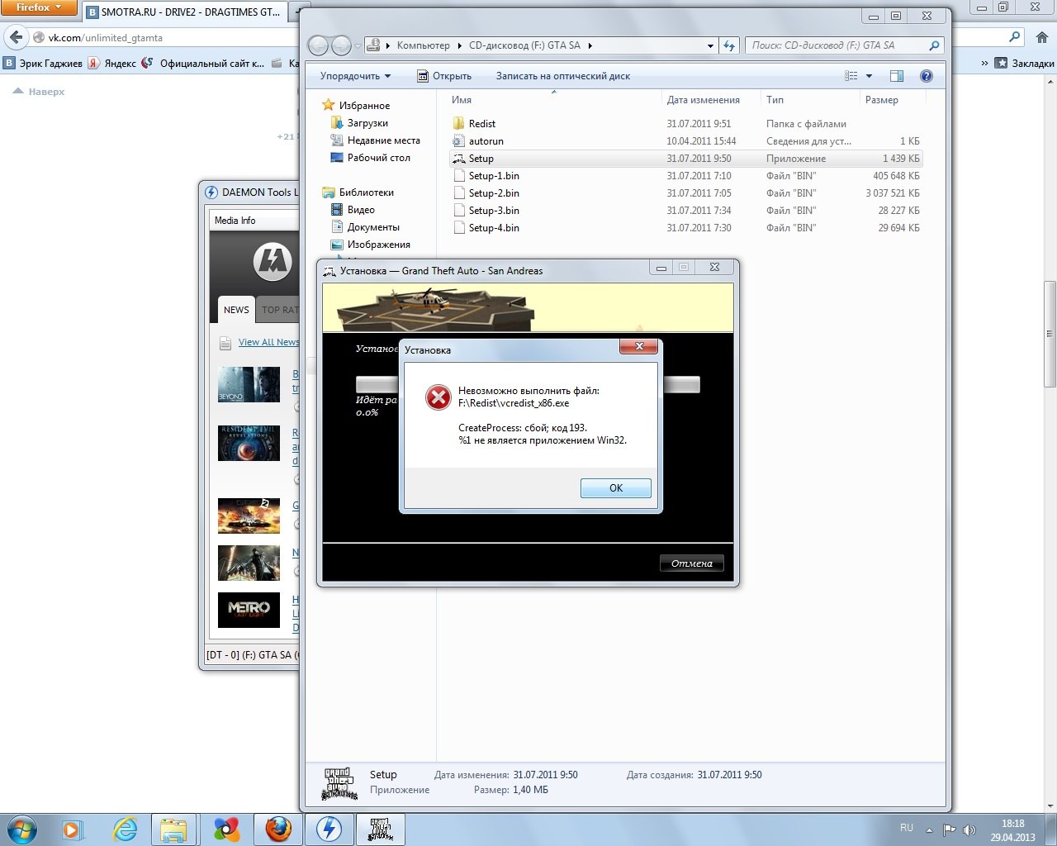Click CD-дисковод (F:) GTA SA breadcrumb

click(x=524, y=45)
